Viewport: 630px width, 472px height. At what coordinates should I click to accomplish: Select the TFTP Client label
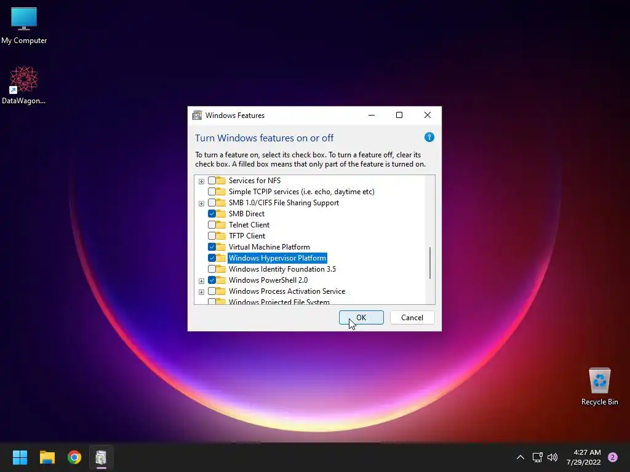[247, 235]
